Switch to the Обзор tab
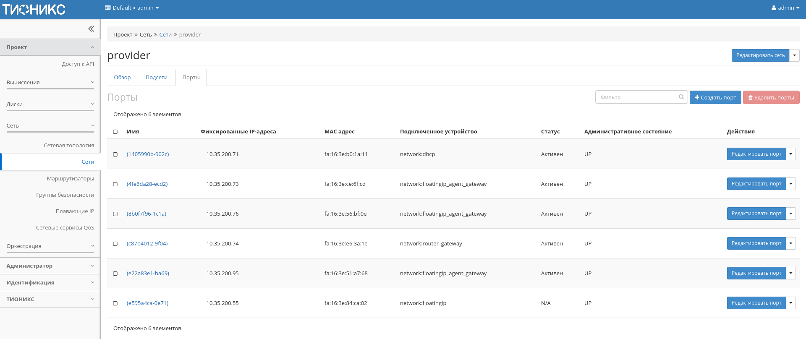Screen dimensions: 806x339 tap(122, 78)
